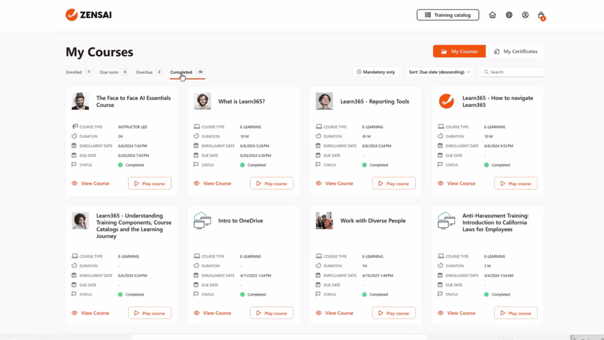Go to the home page icon
The height and width of the screenshot is (340, 604).
[x=492, y=15]
